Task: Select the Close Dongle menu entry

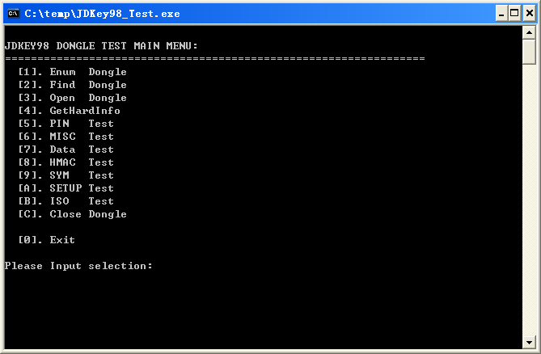Action: pos(72,214)
